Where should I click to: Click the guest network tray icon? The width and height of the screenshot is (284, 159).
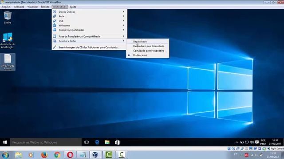[x=247, y=142]
